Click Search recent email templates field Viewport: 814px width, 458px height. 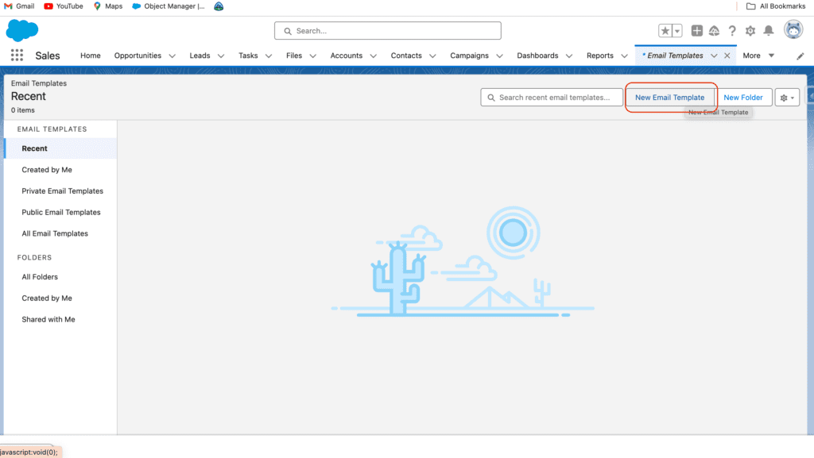[552, 98]
